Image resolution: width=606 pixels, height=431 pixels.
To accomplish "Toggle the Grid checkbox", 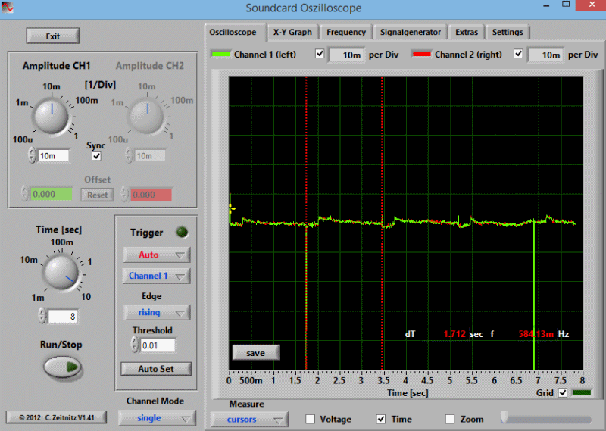I will coord(563,392).
